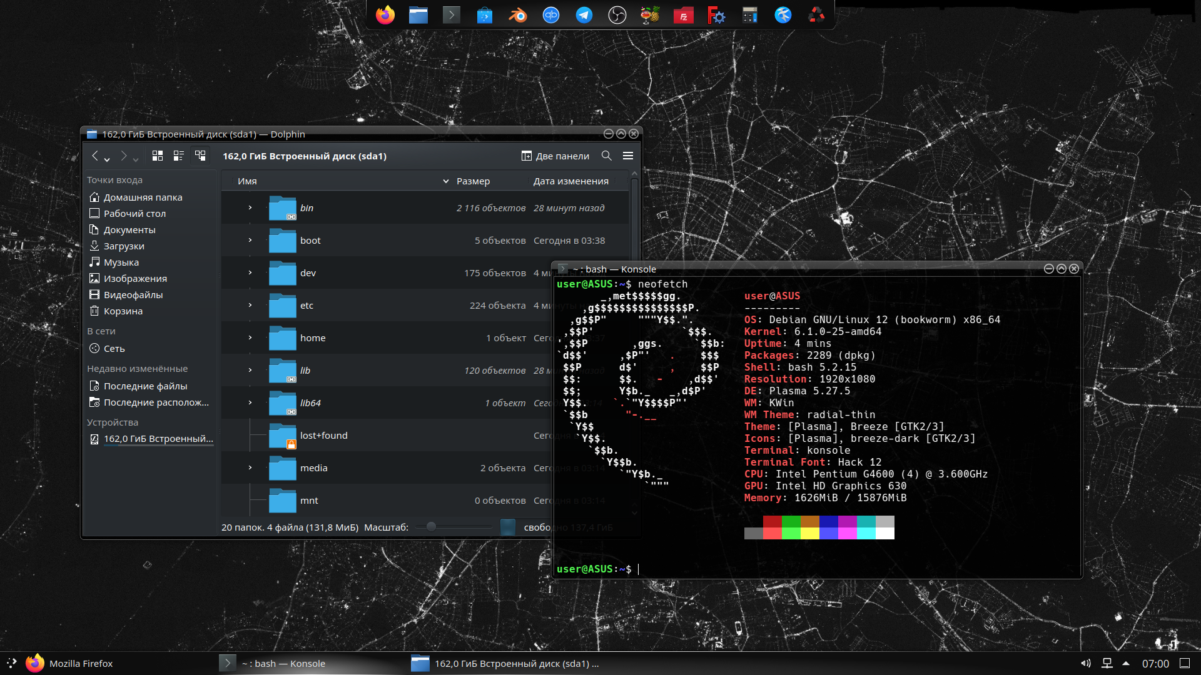Click the Dolphin zoom slider handle
The image size is (1201, 675).
pyautogui.click(x=431, y=527)
